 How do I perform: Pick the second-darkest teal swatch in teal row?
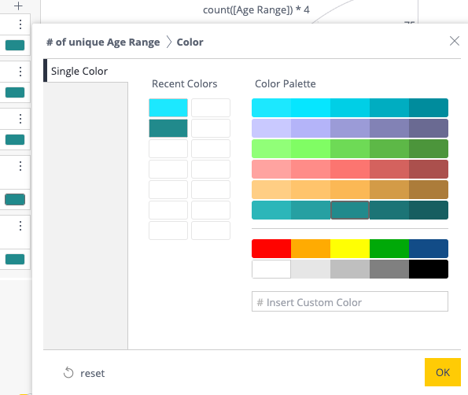click(389, 210)
